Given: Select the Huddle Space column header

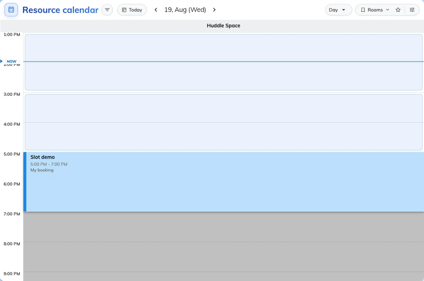Looking at the screenshot, I should point(224,26).
